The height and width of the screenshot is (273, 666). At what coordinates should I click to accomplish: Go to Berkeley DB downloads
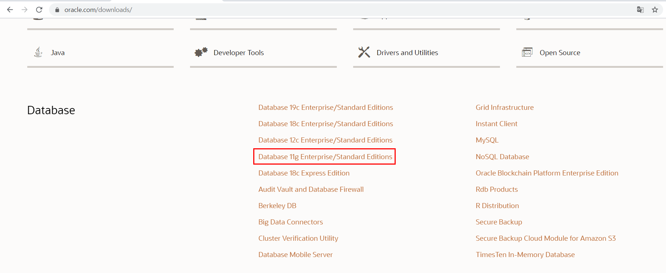pos(277,206)
